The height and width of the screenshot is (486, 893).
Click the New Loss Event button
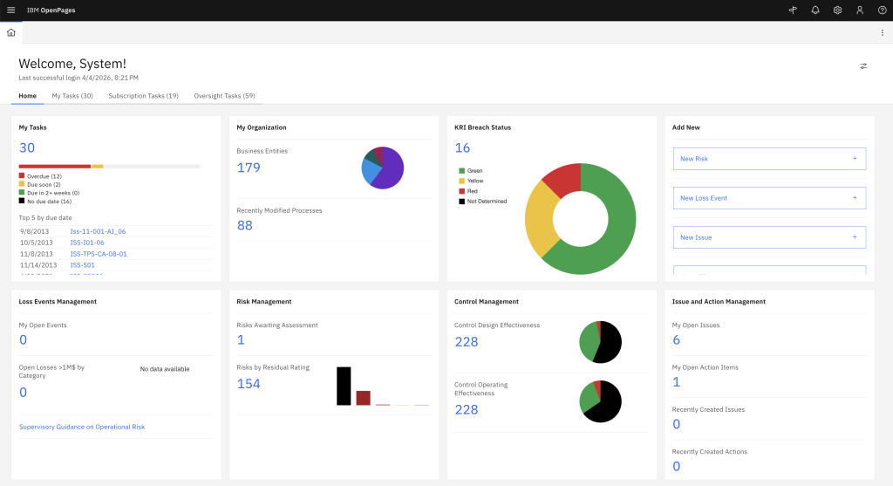pos(769,198)
